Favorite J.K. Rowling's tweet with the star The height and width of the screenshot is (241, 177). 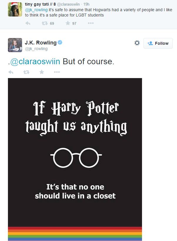point(41,72)
